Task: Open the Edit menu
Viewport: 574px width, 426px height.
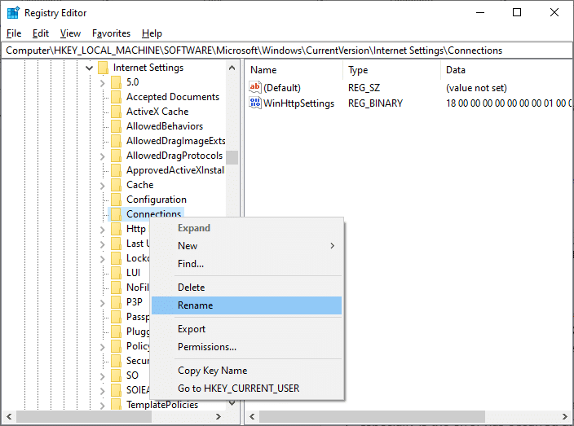Action: click(41, 33)
